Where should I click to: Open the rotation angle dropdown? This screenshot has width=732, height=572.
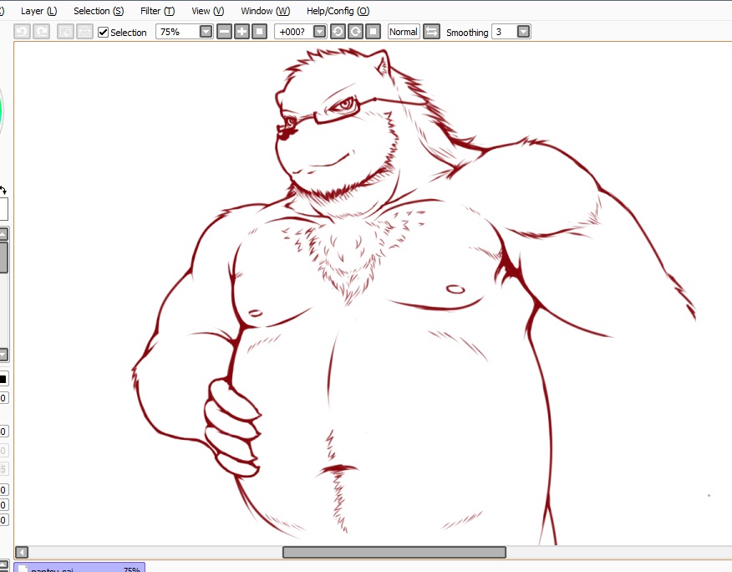click(x=319, y=32)
